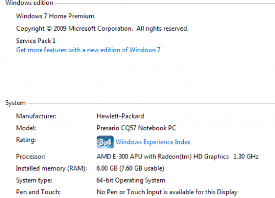
Task: Click the Service Pack 1 text
Action: [36, 41]
